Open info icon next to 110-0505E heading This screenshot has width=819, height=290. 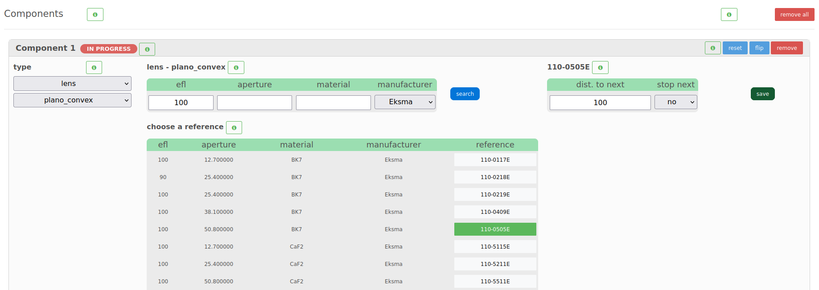click(600, 67)
